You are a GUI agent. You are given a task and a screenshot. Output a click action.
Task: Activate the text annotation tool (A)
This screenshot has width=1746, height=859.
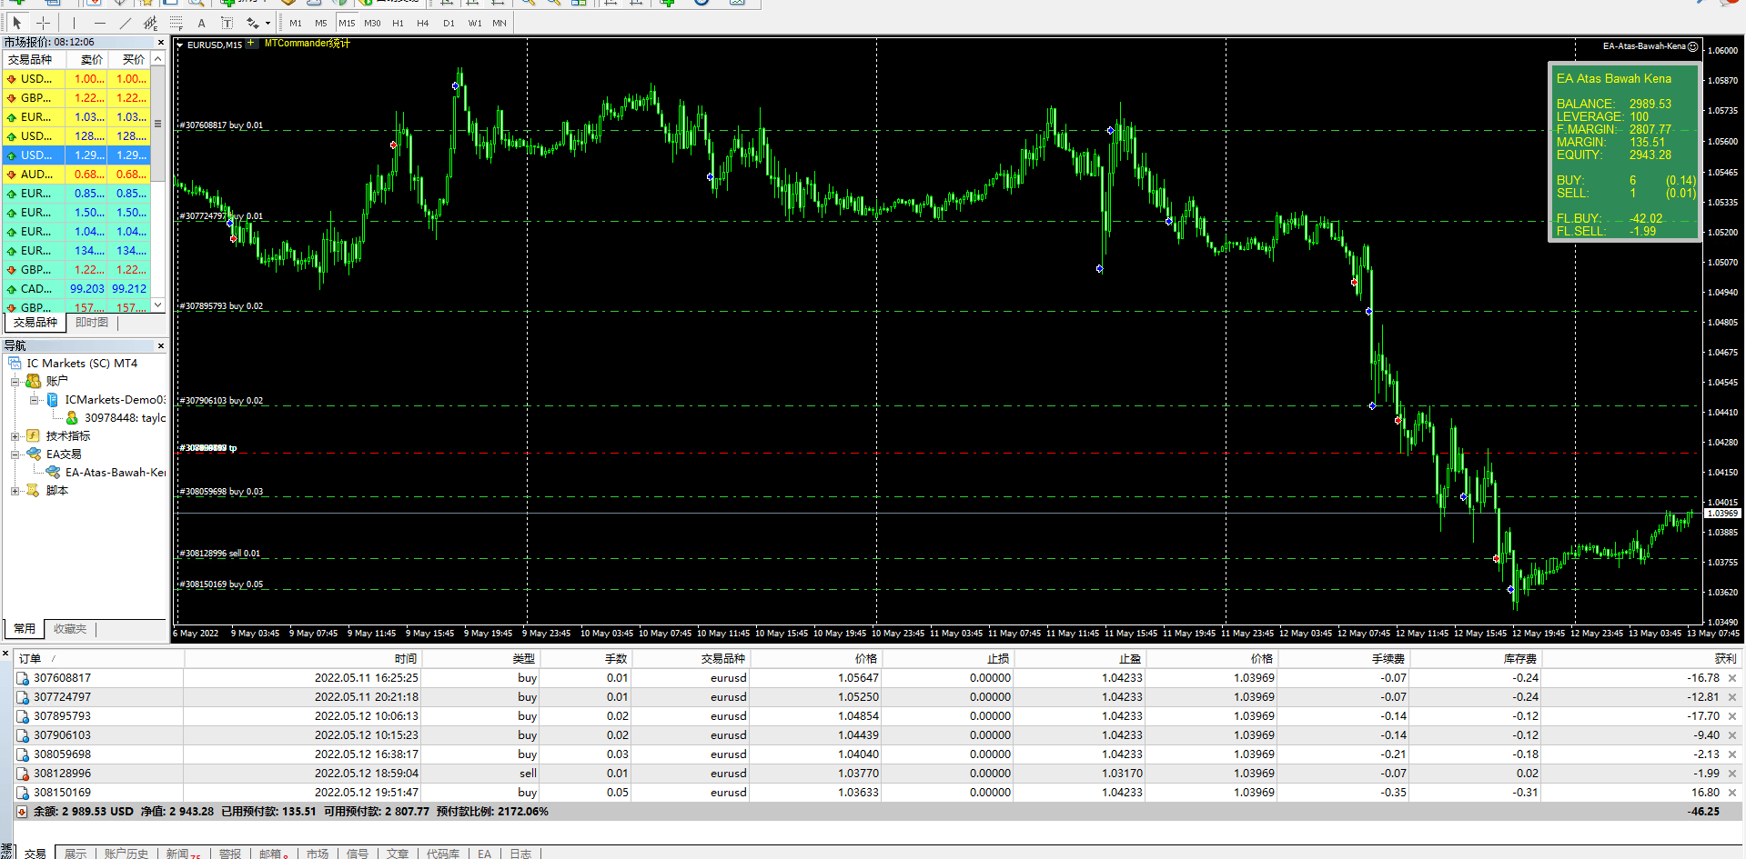tap(202, 23)
